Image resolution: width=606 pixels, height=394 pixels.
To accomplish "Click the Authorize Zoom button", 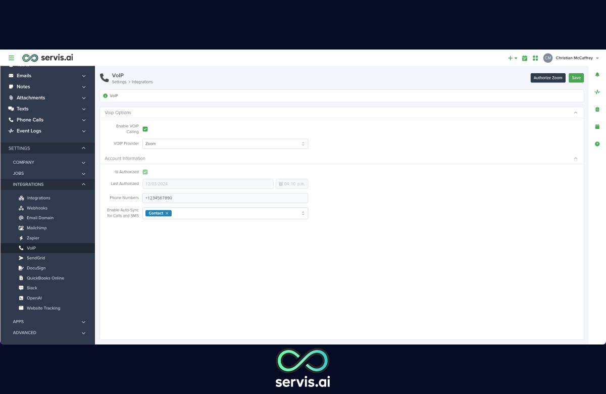I will (547, 78).
